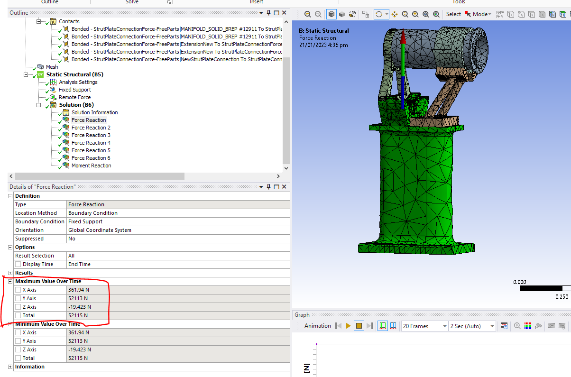Collapse the Solution (B6) tree node

point(39,105)
